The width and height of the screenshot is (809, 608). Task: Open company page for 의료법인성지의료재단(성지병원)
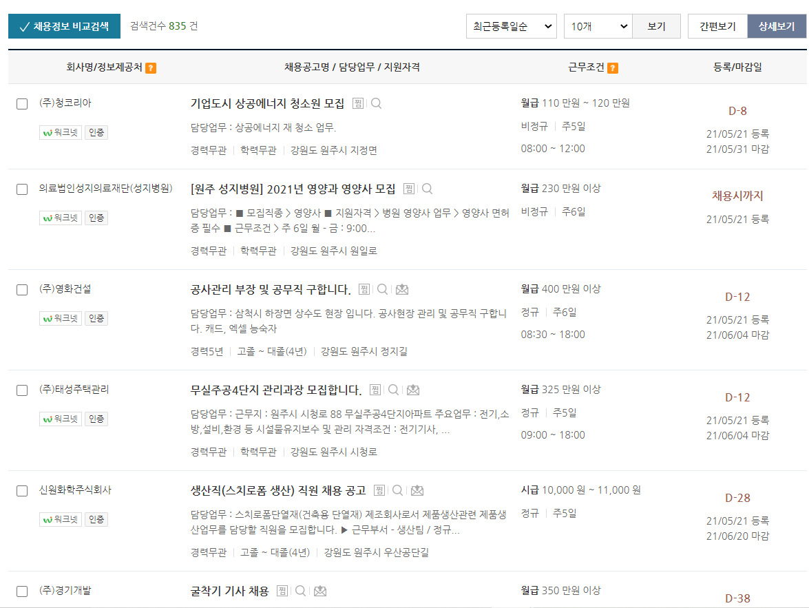pos(106,189)
